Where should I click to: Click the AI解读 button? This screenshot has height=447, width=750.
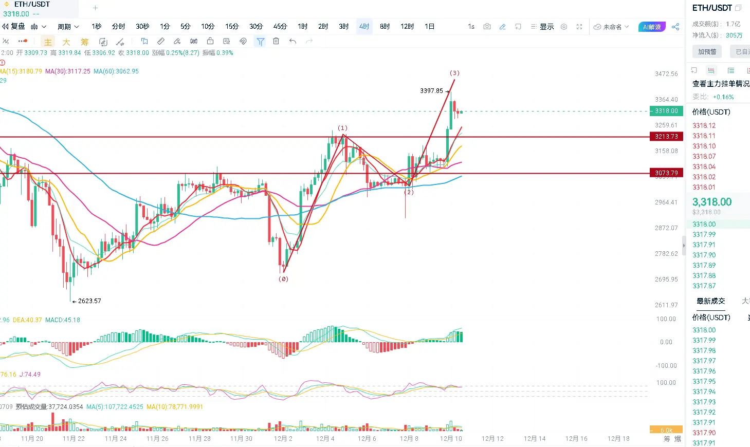click(x=652, y=27)
